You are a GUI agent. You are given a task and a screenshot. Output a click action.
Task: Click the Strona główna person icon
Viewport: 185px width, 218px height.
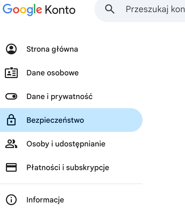point(11,49)
